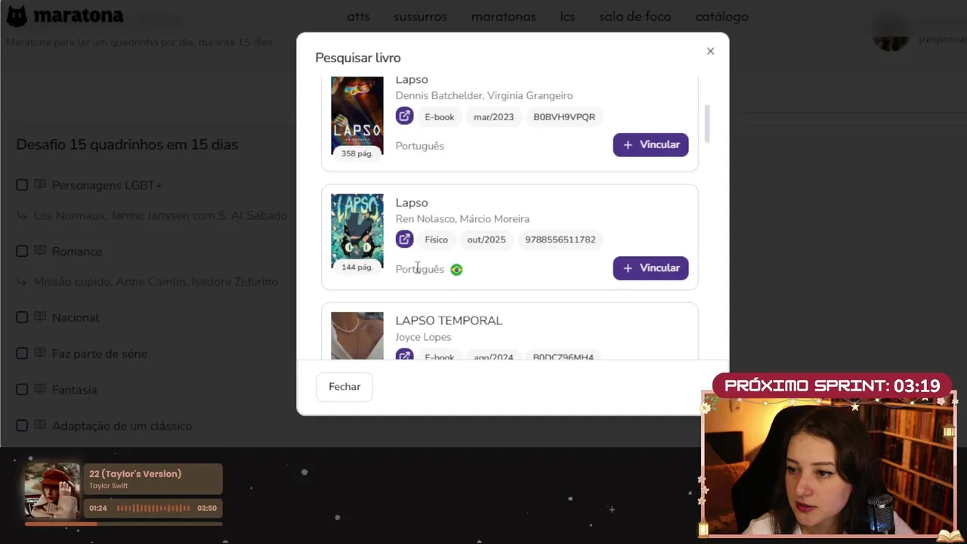Click the LAPSO TEMPORAL cover thumbnail
The width and height of the screenshot is (967, 544).
coord(357,335)
